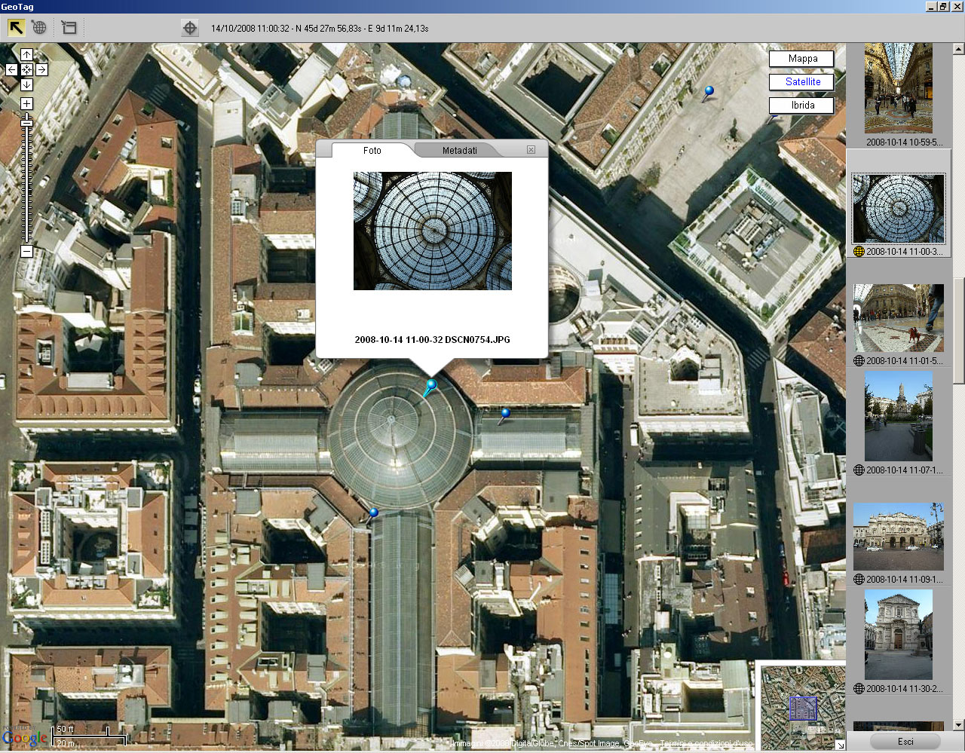Click thumbnail list scroll-up arrow

tap(958, 50)
